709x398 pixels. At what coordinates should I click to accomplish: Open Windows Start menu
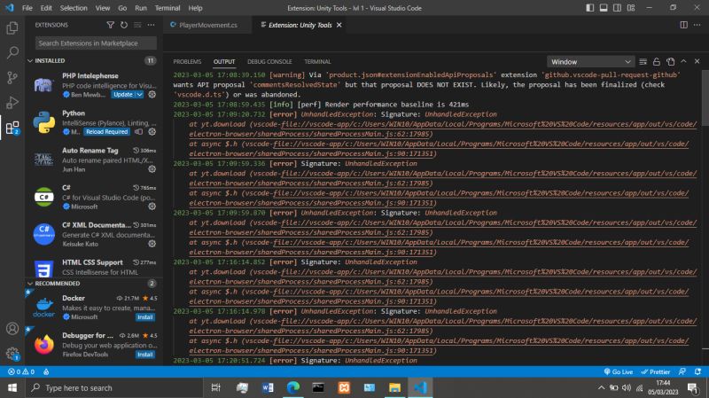tap(12, 387)
